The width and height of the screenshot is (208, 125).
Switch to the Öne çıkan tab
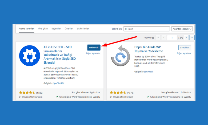tap(43, 29)
